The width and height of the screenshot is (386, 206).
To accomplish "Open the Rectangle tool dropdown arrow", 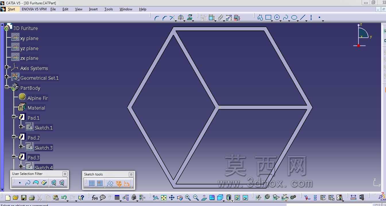I will 272,21.
